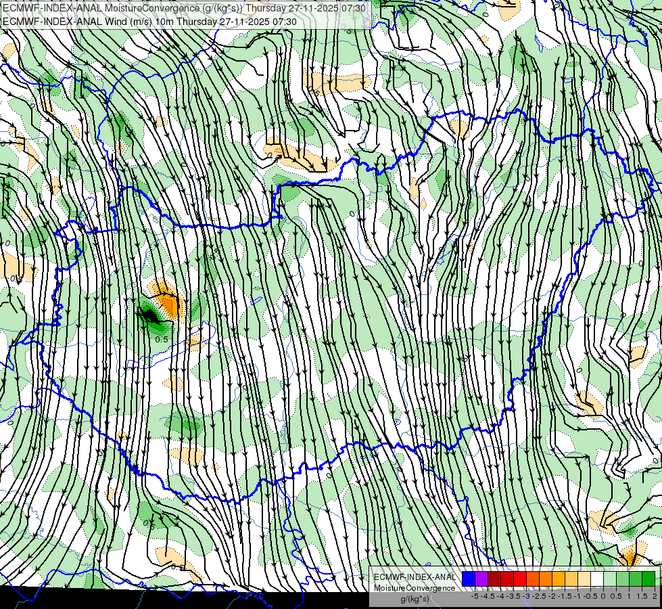The image size is (662, 609).
Task: Click the -3 tick label on the colorbar
Action: click(x=526, y=596)
